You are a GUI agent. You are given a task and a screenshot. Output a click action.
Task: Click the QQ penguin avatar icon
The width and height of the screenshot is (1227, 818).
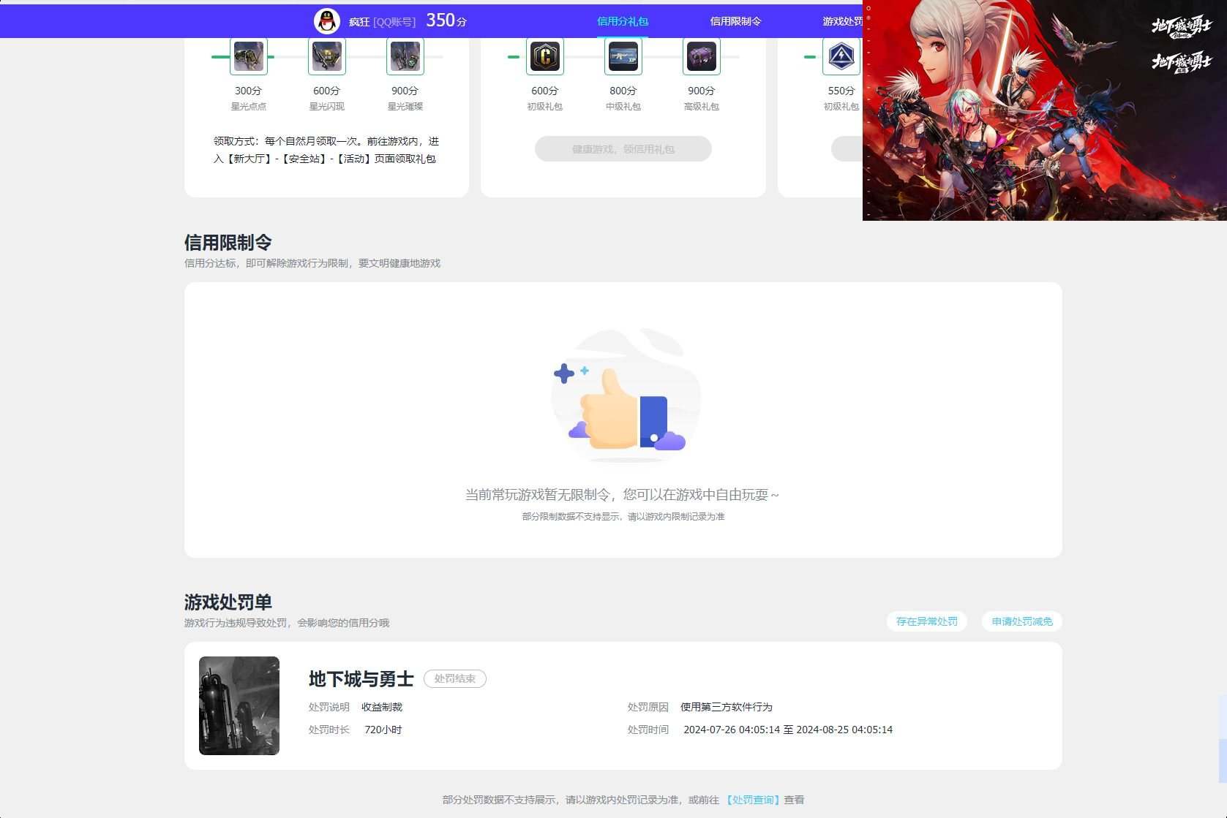(327, 21)
